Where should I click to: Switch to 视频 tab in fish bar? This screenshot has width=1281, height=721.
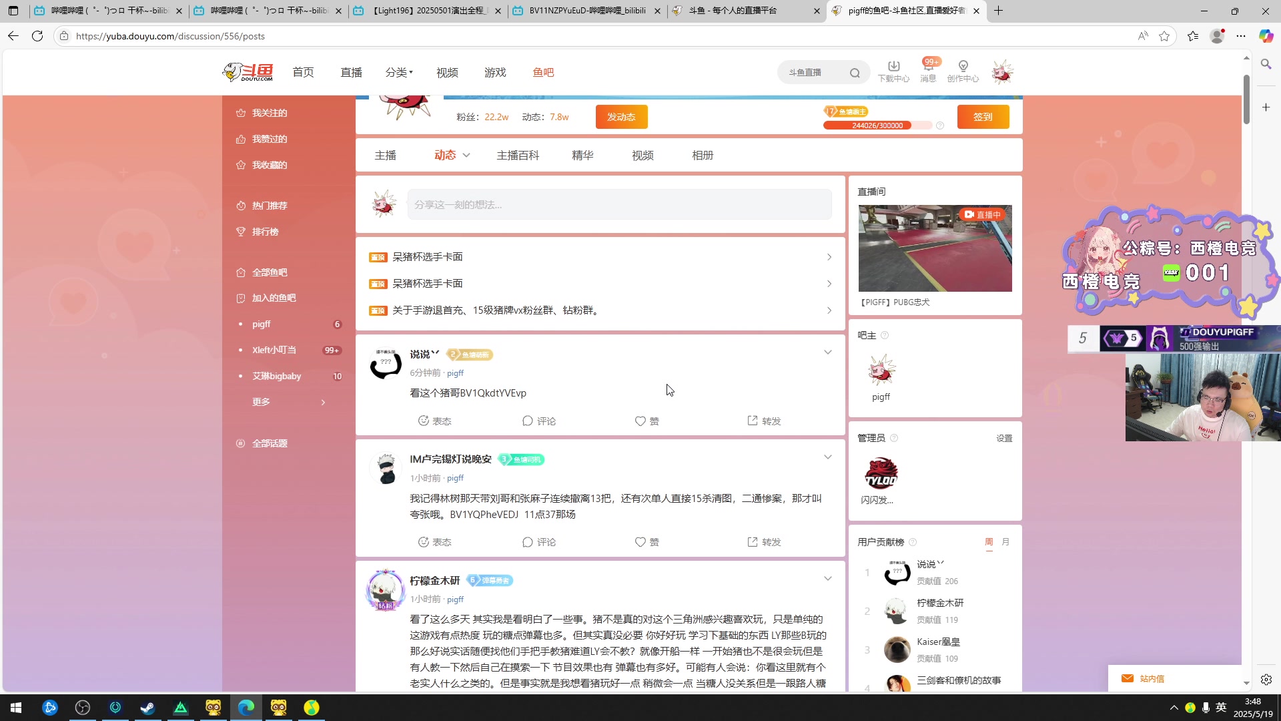[643, 156]
